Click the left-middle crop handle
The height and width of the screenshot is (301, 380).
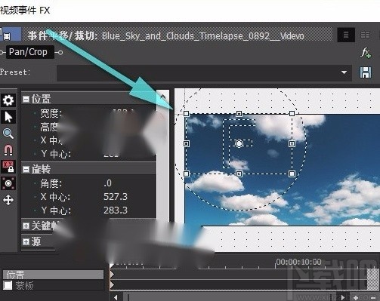point(186,143)
